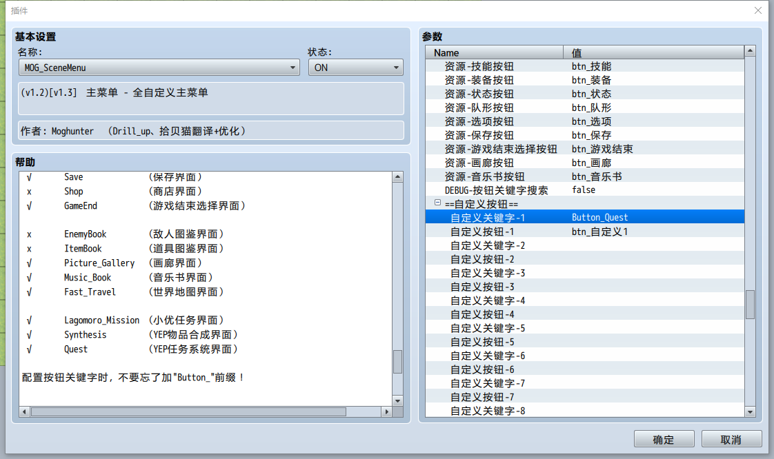Click the 值 column header
The height and width of the screenshot is (459, 774).
point(653,52)
